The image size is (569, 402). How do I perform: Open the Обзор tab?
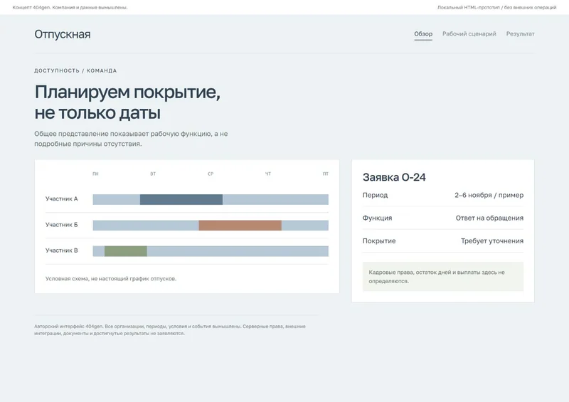[423, 33]
